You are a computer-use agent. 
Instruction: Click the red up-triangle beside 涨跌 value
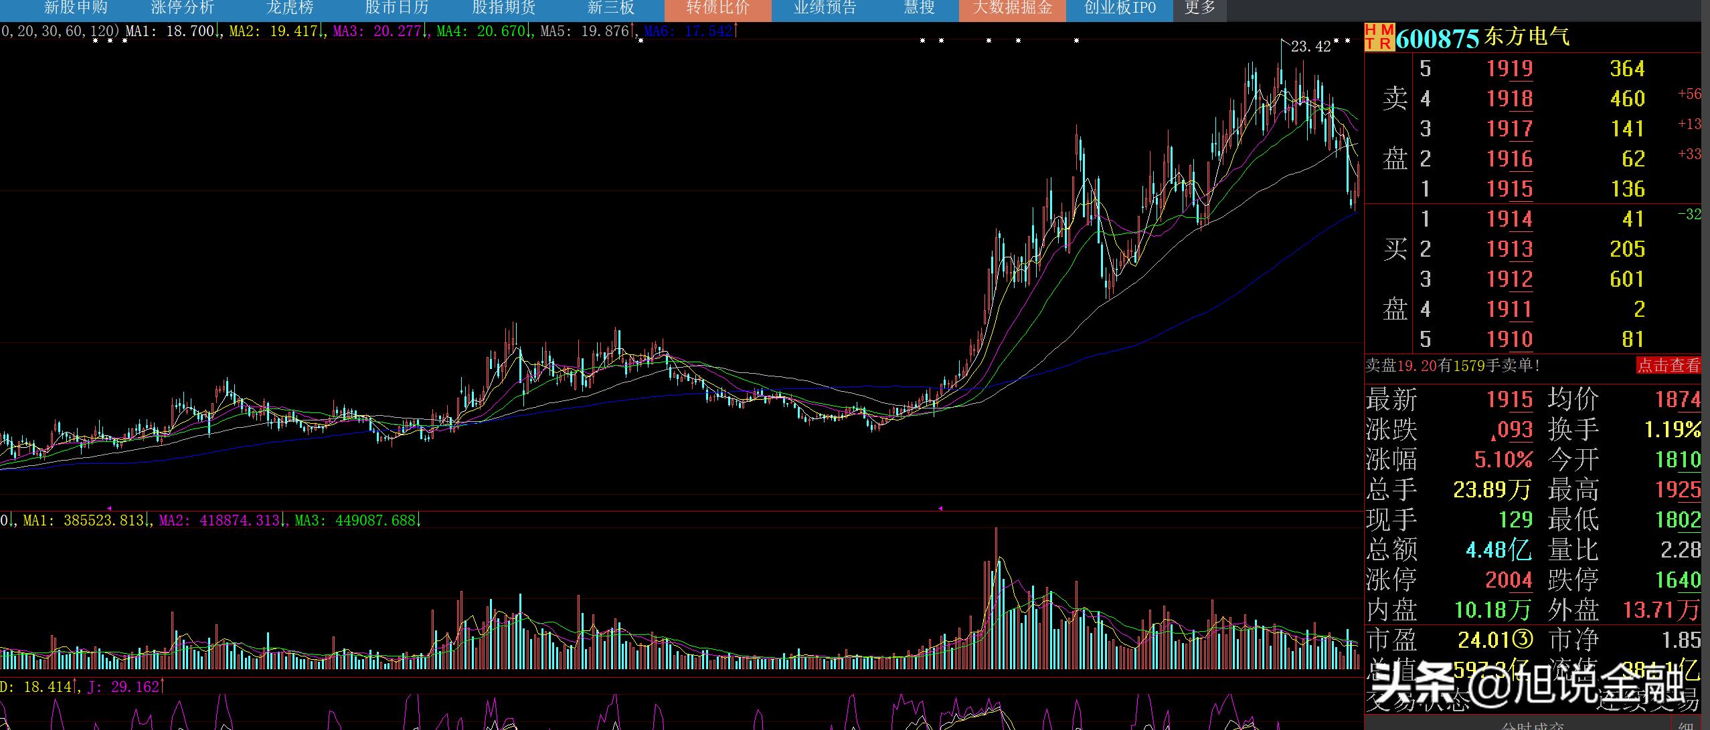(x=1493, y=437)
